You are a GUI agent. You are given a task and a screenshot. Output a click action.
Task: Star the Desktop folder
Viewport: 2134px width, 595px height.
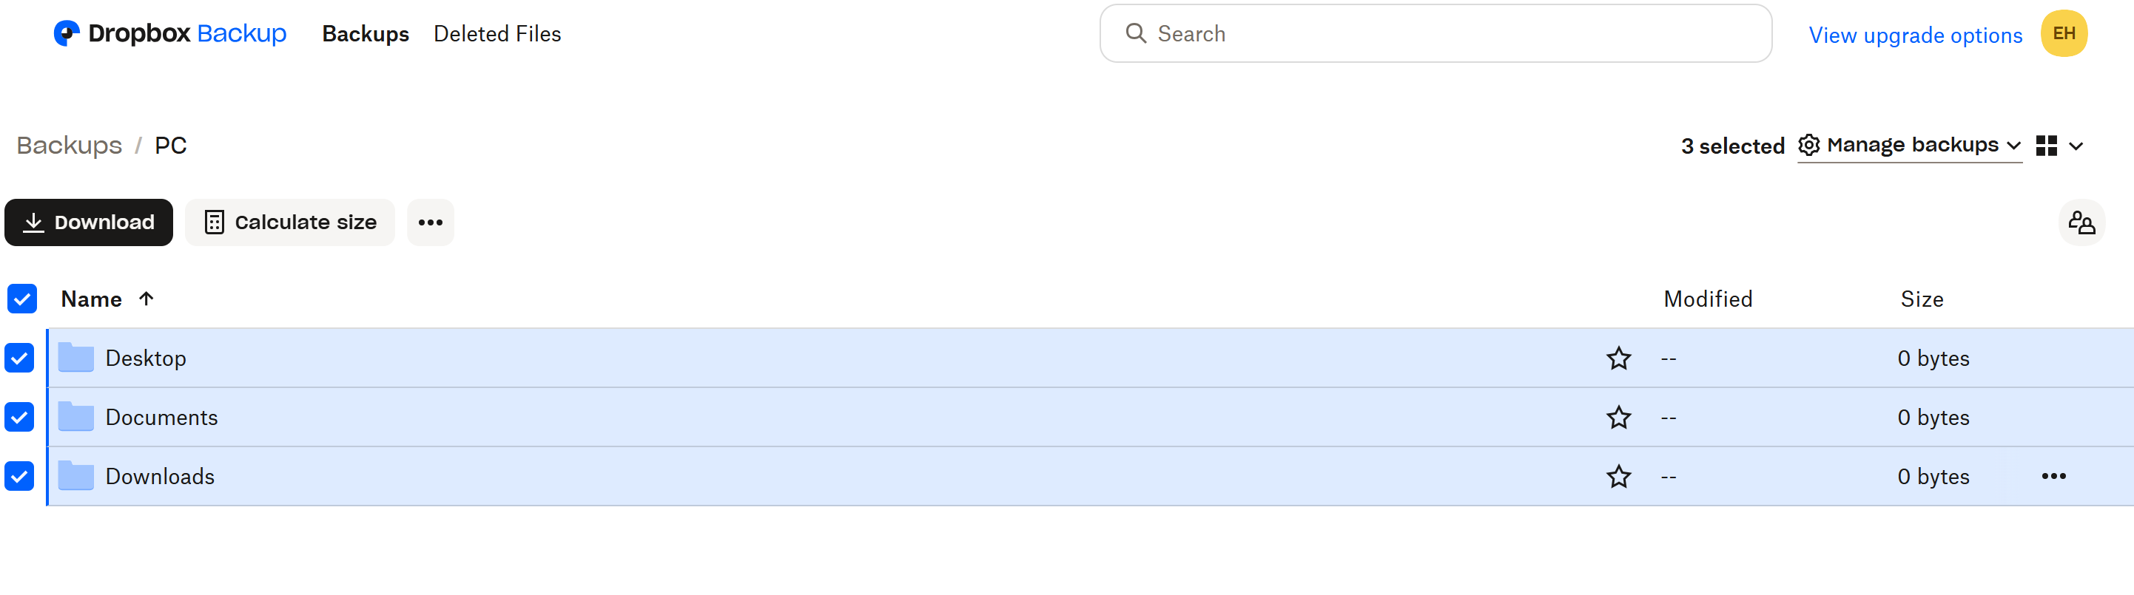(x=1618, y=358)
